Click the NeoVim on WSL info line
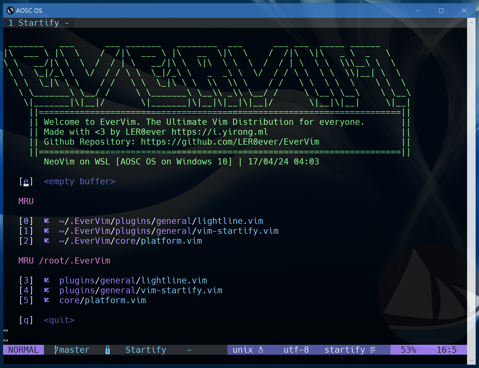This screenshot has height=368, width=479. point(182,161)
